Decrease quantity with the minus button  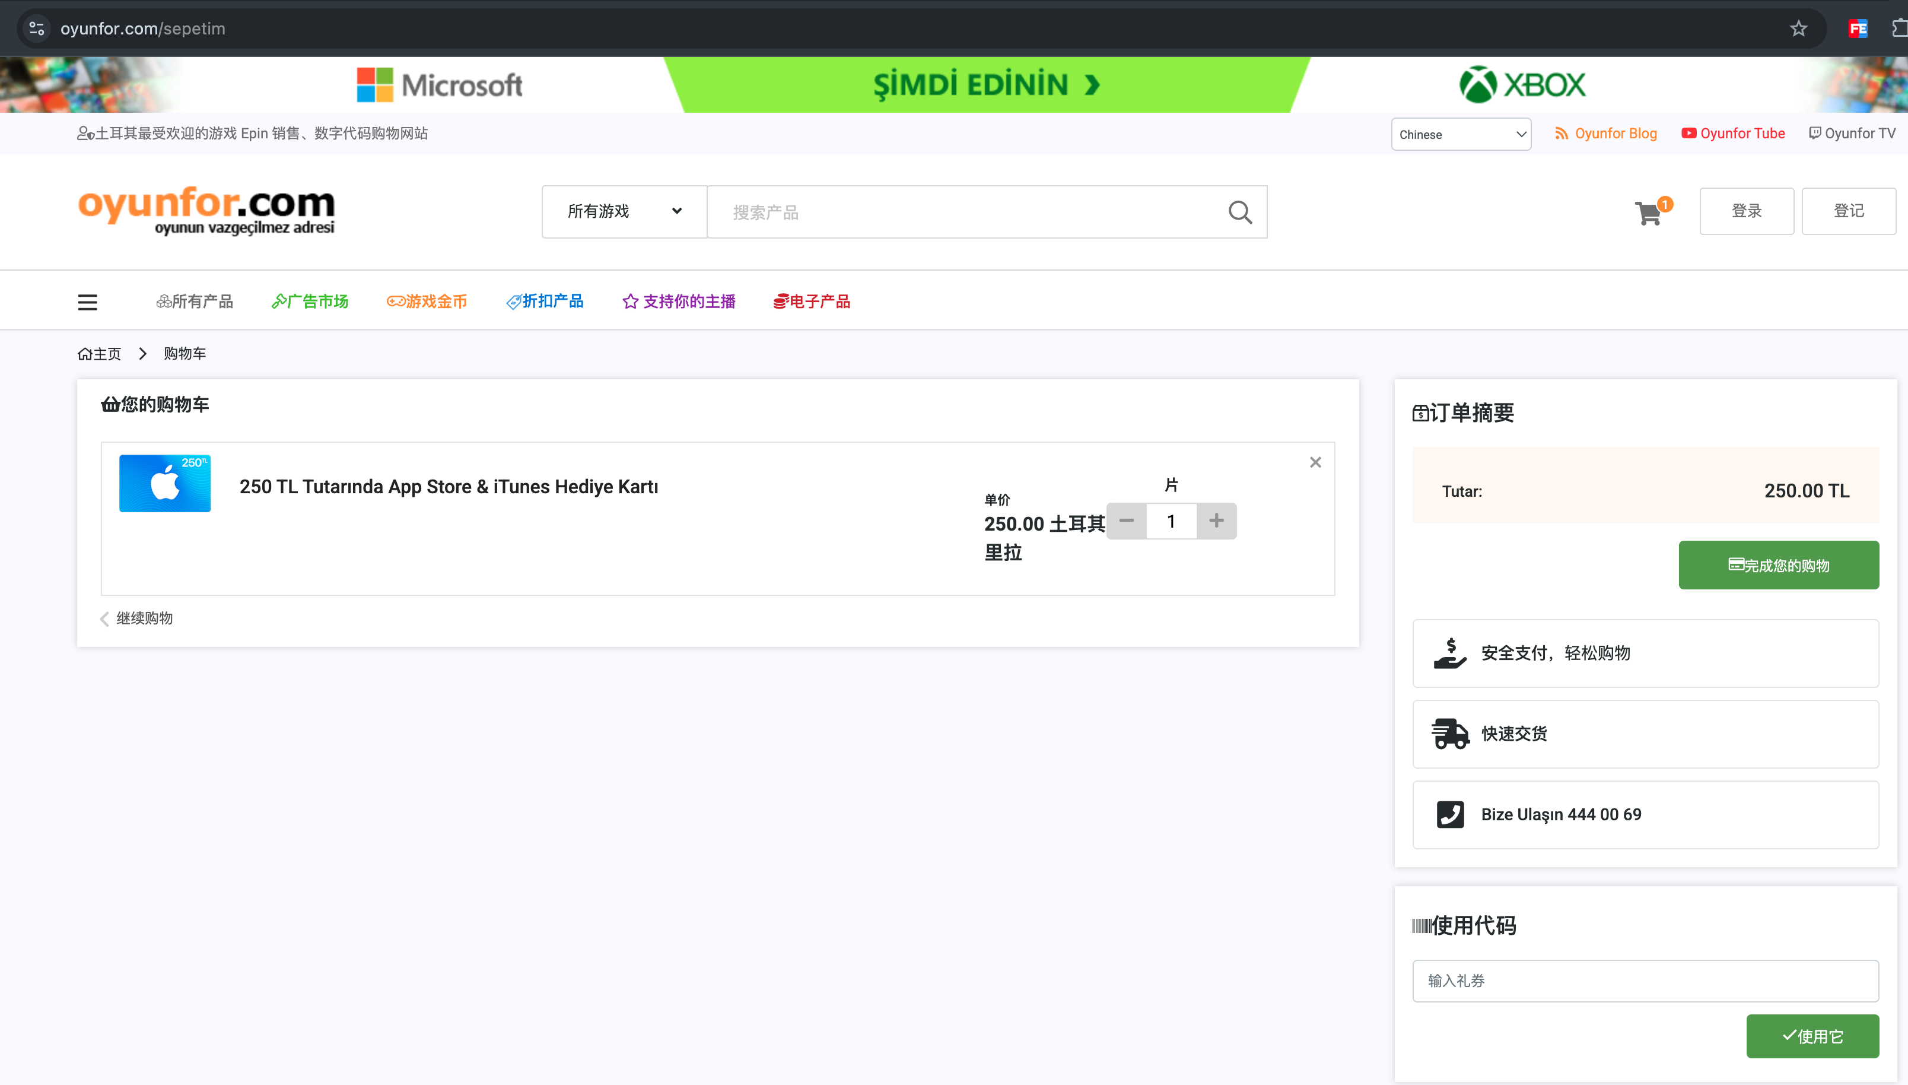[x=1126, y=521]
